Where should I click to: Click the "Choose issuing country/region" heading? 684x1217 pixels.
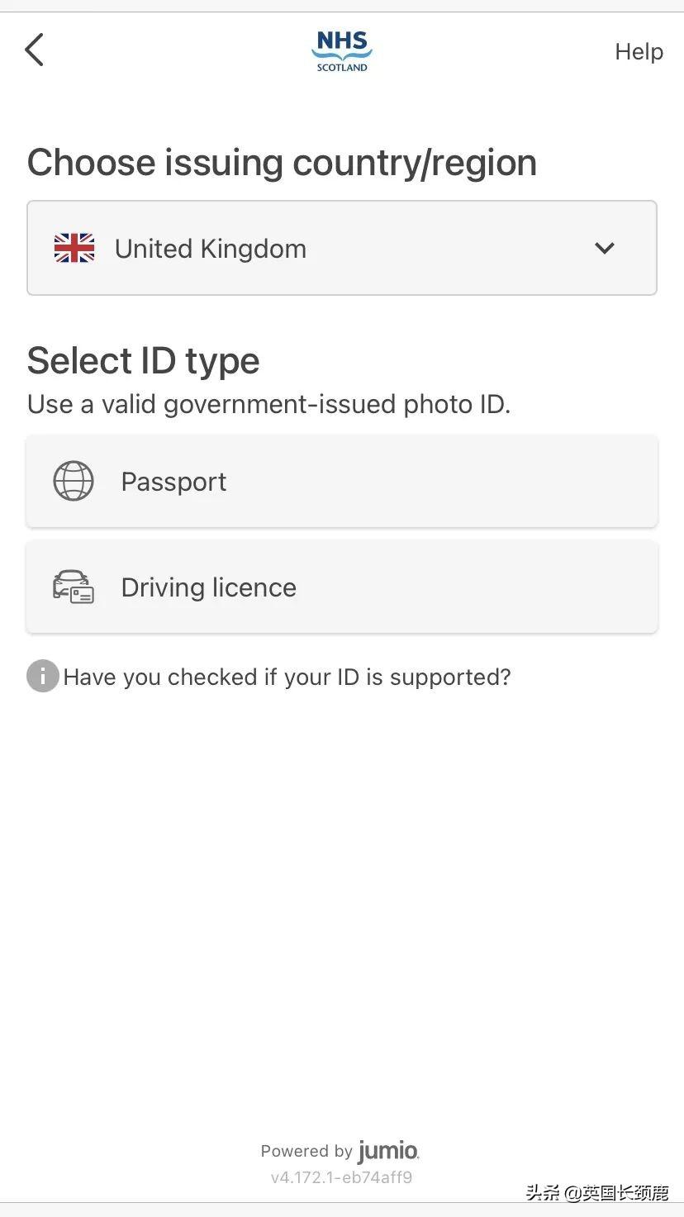click(x=282, y=162)
